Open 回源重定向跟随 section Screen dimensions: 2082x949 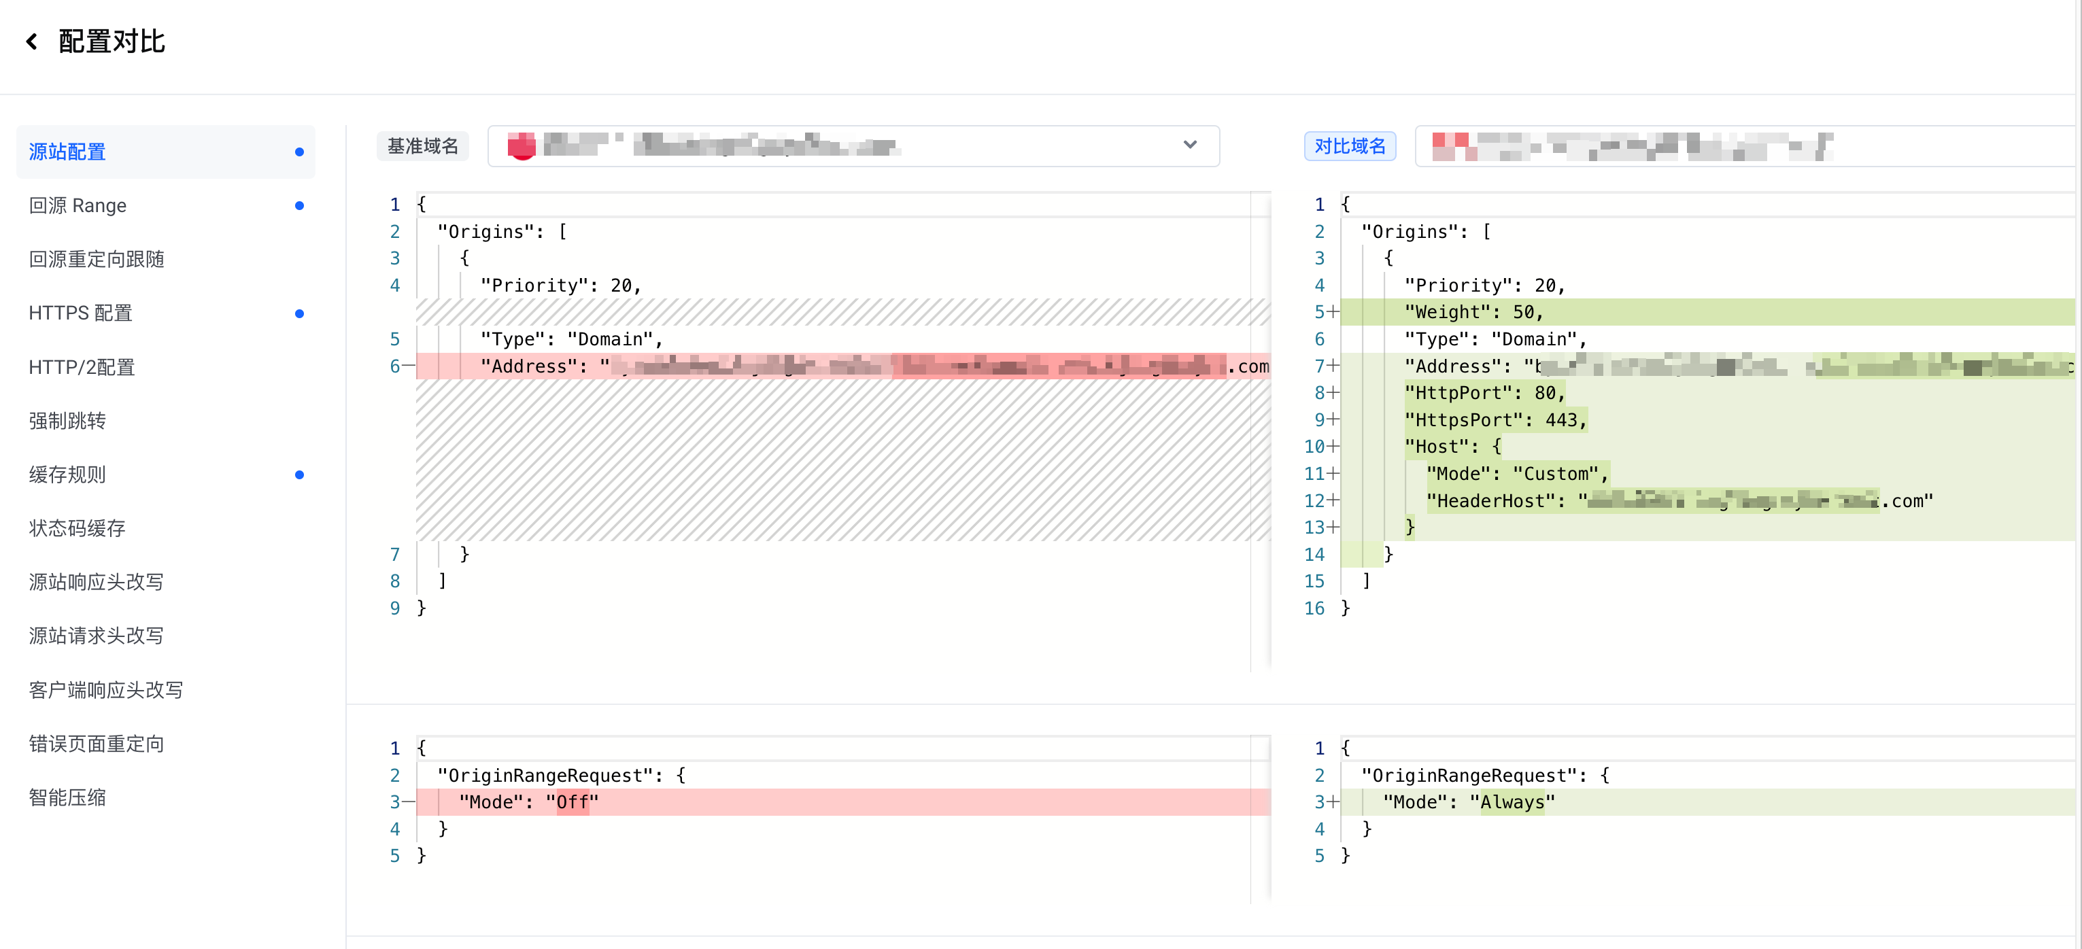point(166,260)
